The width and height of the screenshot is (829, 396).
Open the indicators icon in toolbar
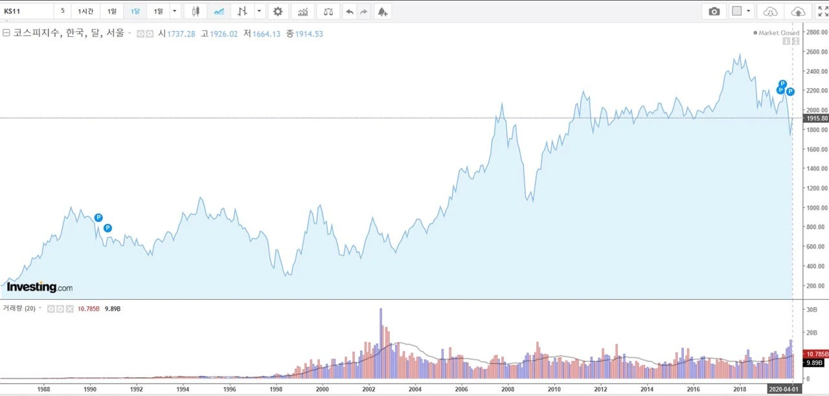302,11
